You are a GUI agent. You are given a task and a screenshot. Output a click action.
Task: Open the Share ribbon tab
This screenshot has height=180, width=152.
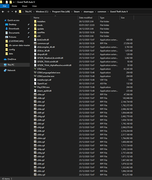[25, 6]
